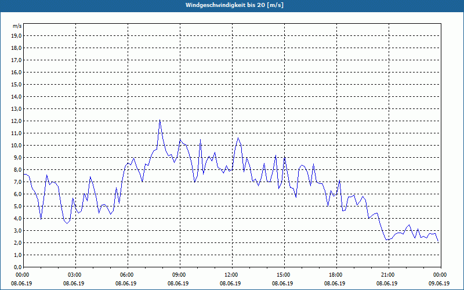The image size is (464, 290).
Task: Click the '17,0' y-axis value
Action: pos(17,60)
